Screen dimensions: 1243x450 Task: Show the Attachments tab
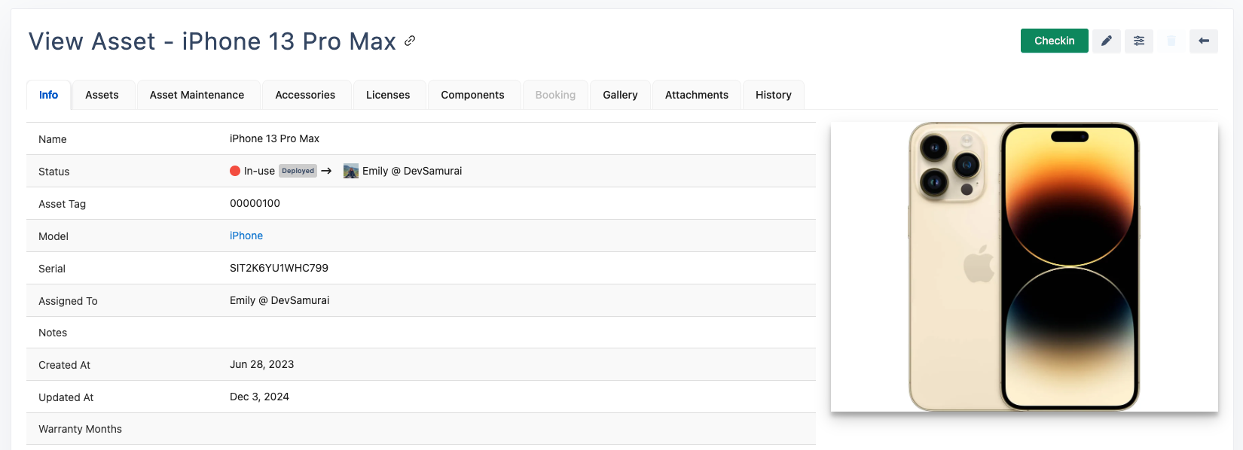(696, 95)
